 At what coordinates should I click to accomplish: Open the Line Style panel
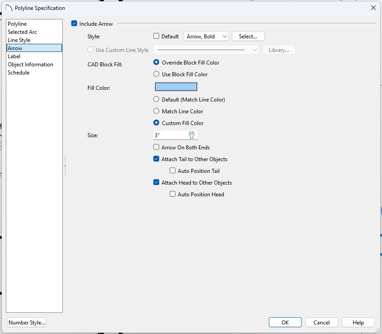[x=19, y=40]
